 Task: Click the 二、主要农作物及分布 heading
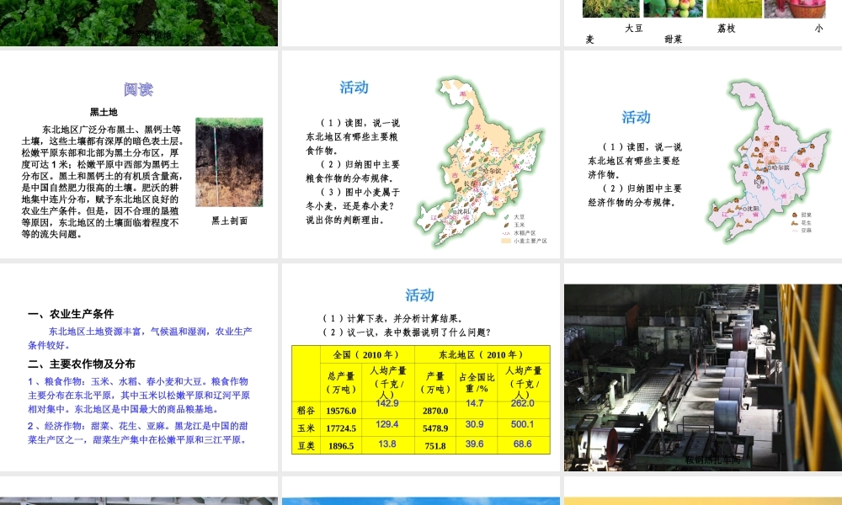[x=82, y=364]
